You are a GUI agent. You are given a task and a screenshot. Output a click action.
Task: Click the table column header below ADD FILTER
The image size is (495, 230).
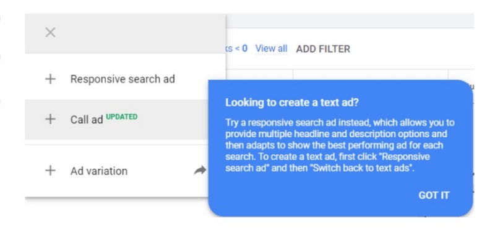tap(371, 75)
